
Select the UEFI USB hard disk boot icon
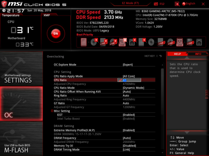(x=103, y=42)
